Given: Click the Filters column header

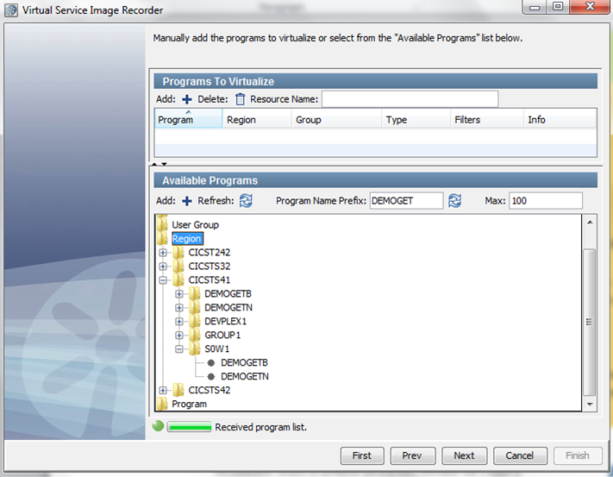Looking at the screenshot, I should [x=487, y=120].
